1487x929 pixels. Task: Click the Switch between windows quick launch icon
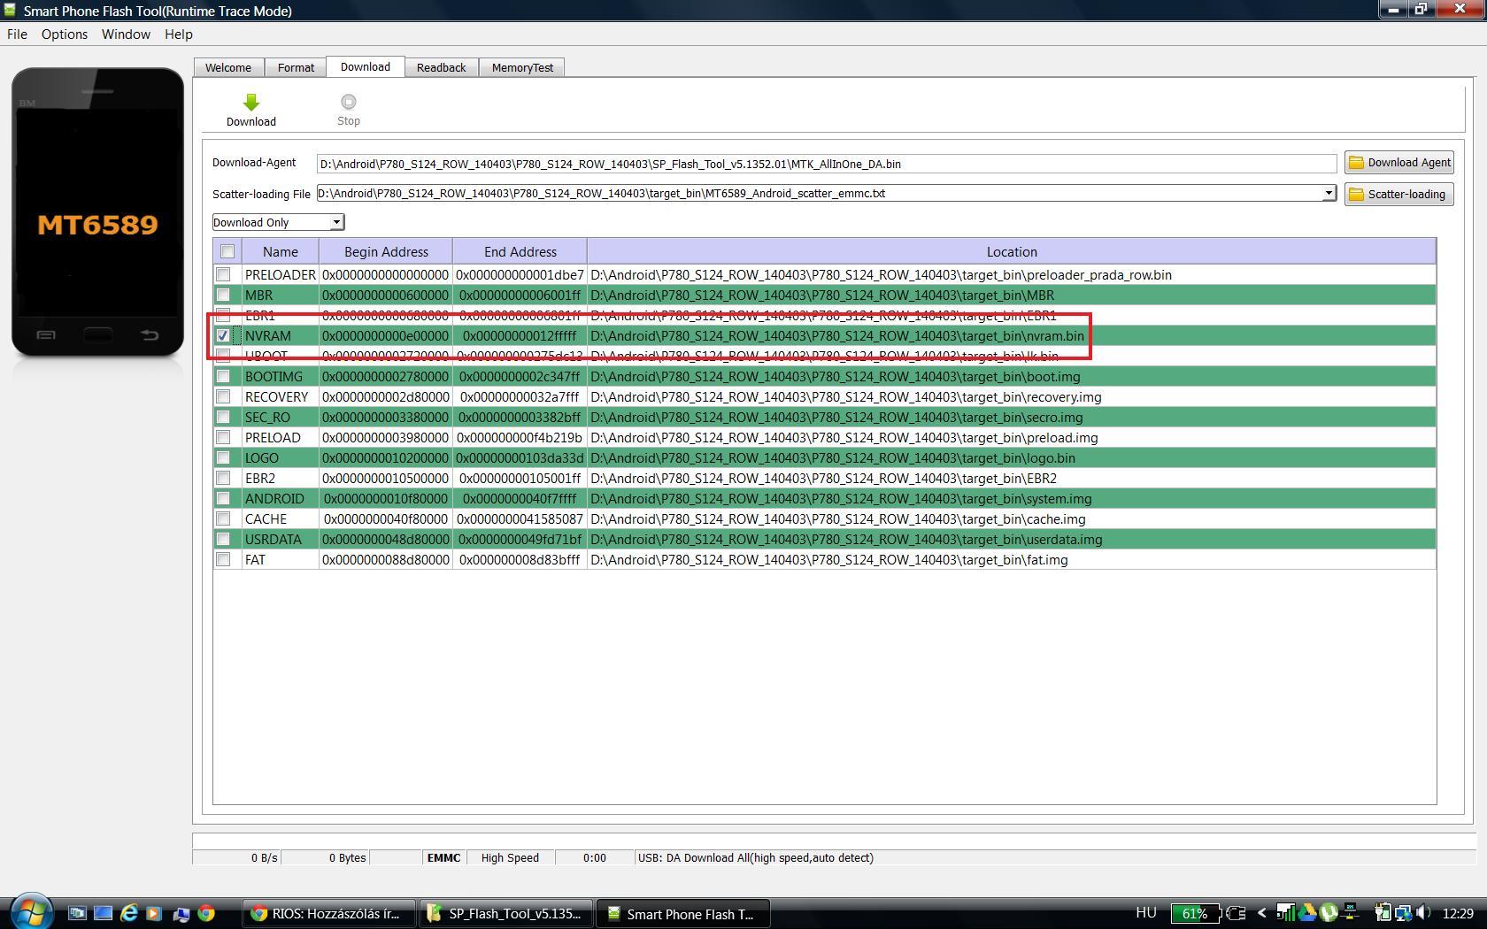pyautogui.click(x=78, y=913)
